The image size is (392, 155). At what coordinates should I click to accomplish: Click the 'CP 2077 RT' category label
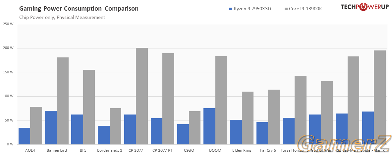click(x=162, y=150)
